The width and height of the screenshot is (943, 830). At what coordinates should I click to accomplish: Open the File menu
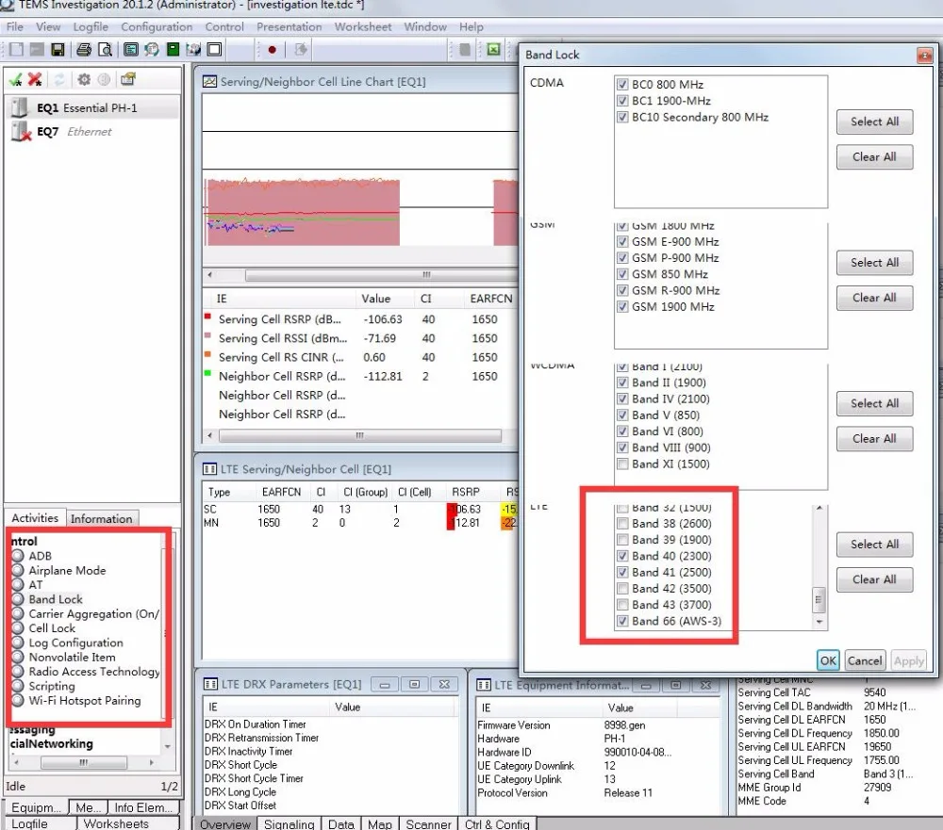tap(14, 27)
